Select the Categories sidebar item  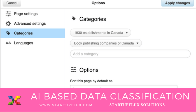click(33, 33)
